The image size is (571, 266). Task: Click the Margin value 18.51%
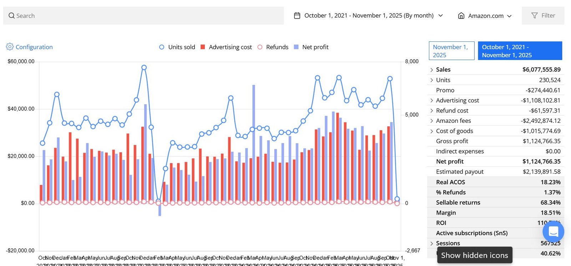click(550, 213)
